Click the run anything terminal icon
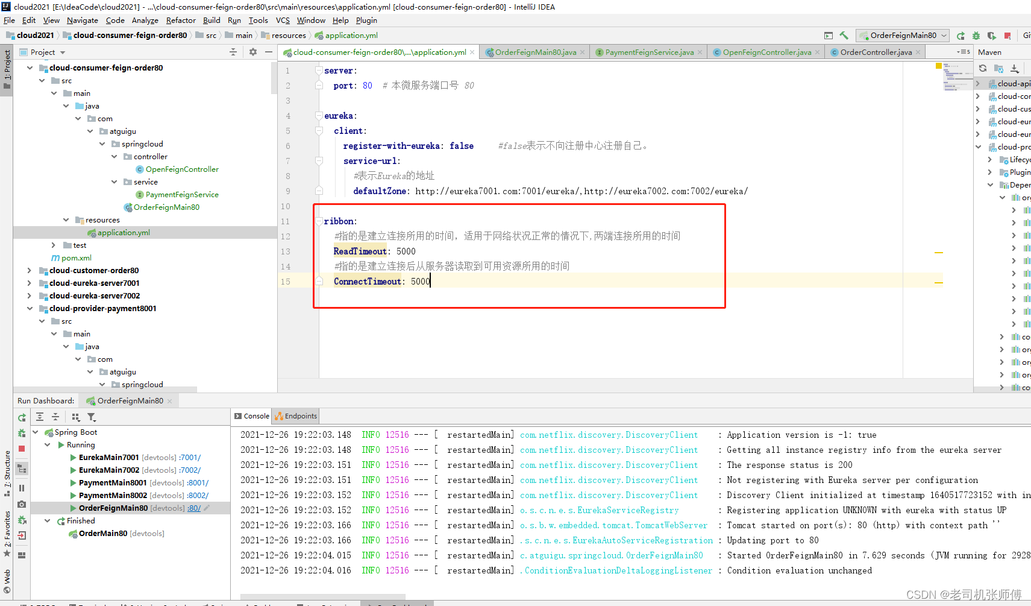 pyautogui.click(x=829, y=36)
